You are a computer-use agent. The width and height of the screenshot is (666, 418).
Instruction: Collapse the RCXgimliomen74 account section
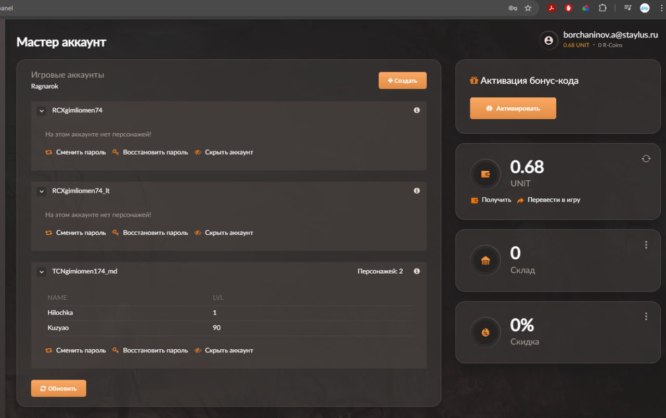(42, 111)
